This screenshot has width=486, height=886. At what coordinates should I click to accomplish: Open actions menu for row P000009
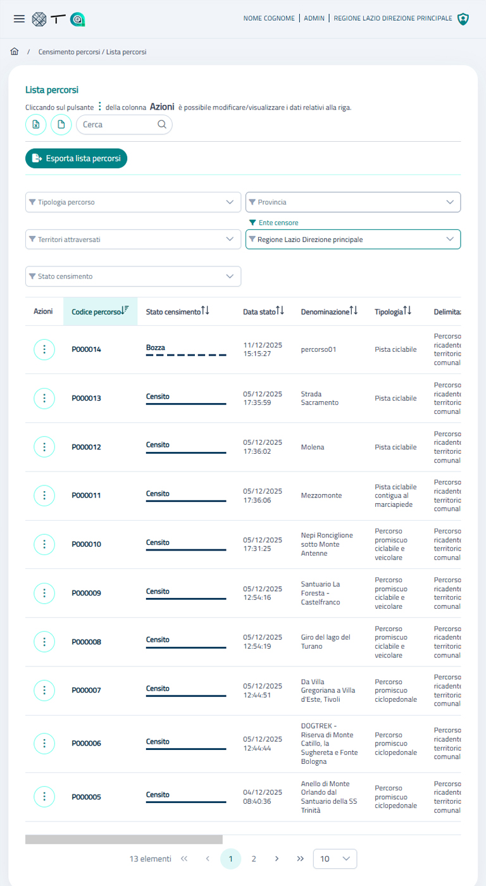44,593
